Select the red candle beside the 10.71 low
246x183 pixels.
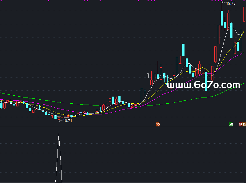(x=59, y=118)
